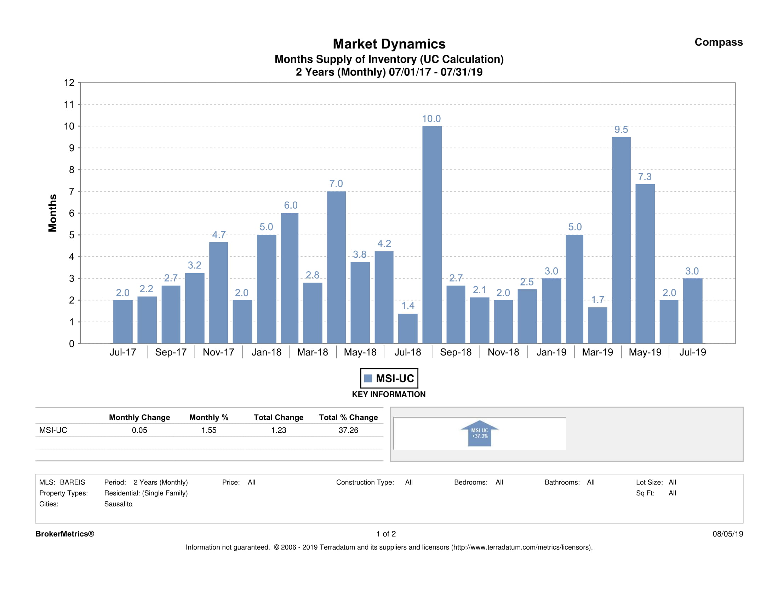Viewport: 778px width, 602px height.
Task: Click the Market Dynamics chart title
Action: pyautogui.click(x=389, y=44)
